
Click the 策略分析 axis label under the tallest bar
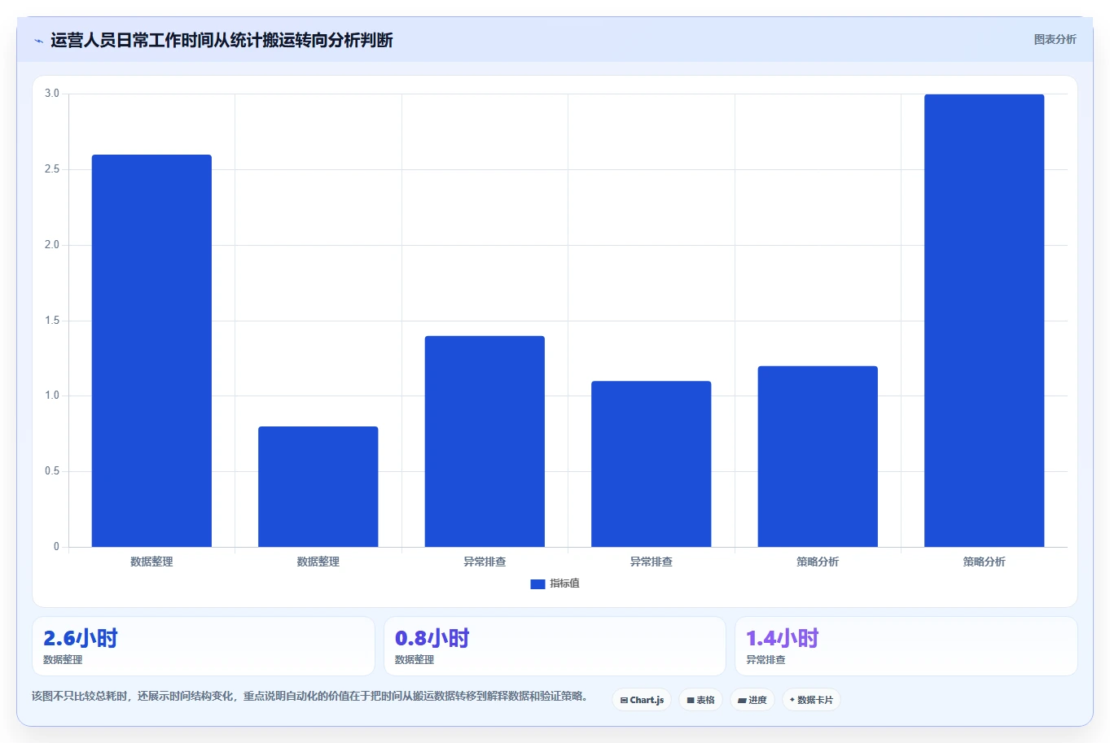(x=984, y=562)
